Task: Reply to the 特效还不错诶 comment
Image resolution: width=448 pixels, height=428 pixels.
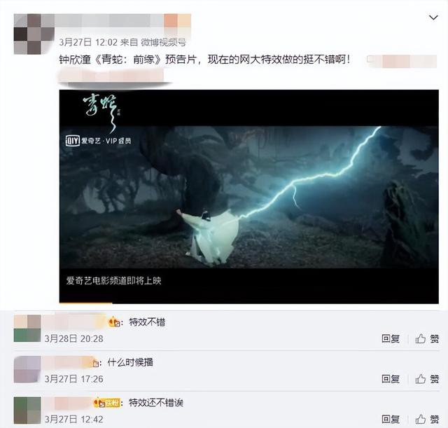Action: (x=391, y=420)
